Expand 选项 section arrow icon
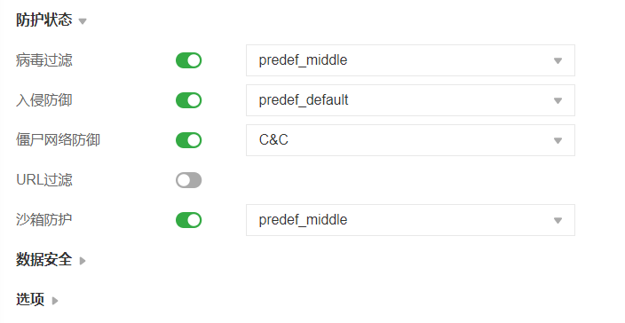The width and height of the screenshot is (625, 323). point(55,301)
